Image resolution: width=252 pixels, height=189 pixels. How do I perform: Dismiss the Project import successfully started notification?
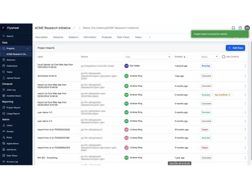click(x=220, y=34)
